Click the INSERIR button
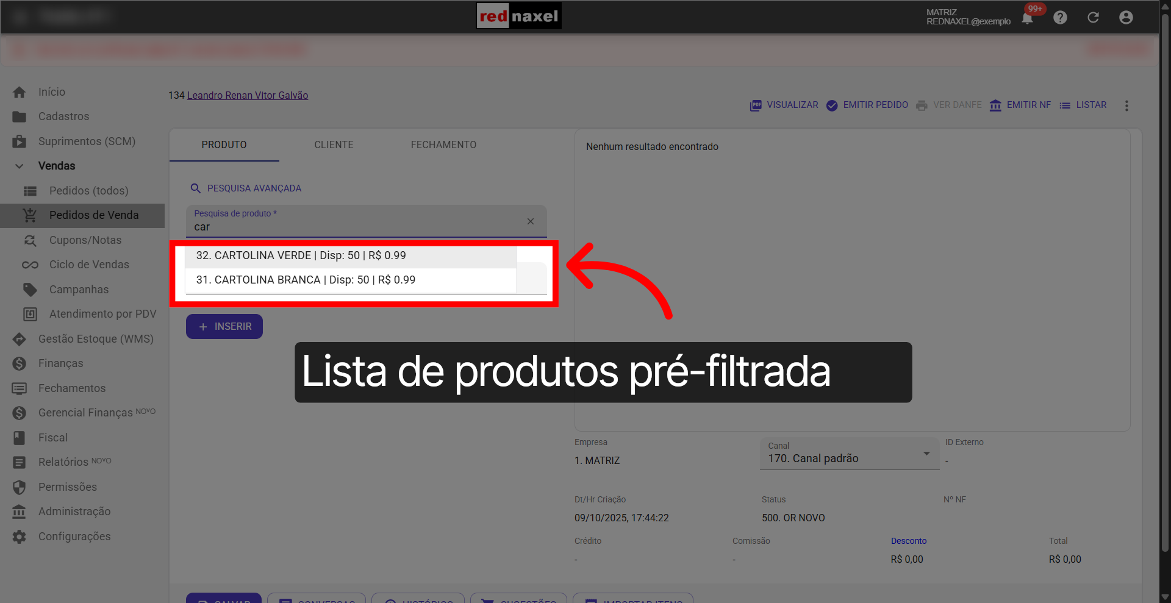 (x=224, y=326)
